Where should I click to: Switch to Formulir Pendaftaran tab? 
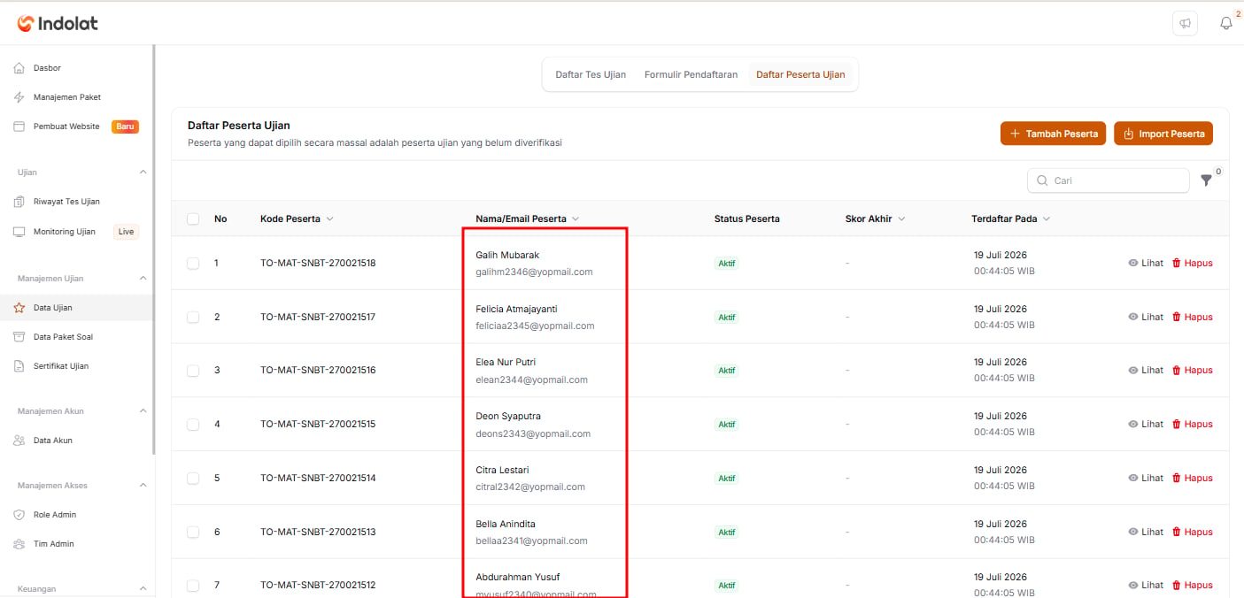click(x=691, y=75)
